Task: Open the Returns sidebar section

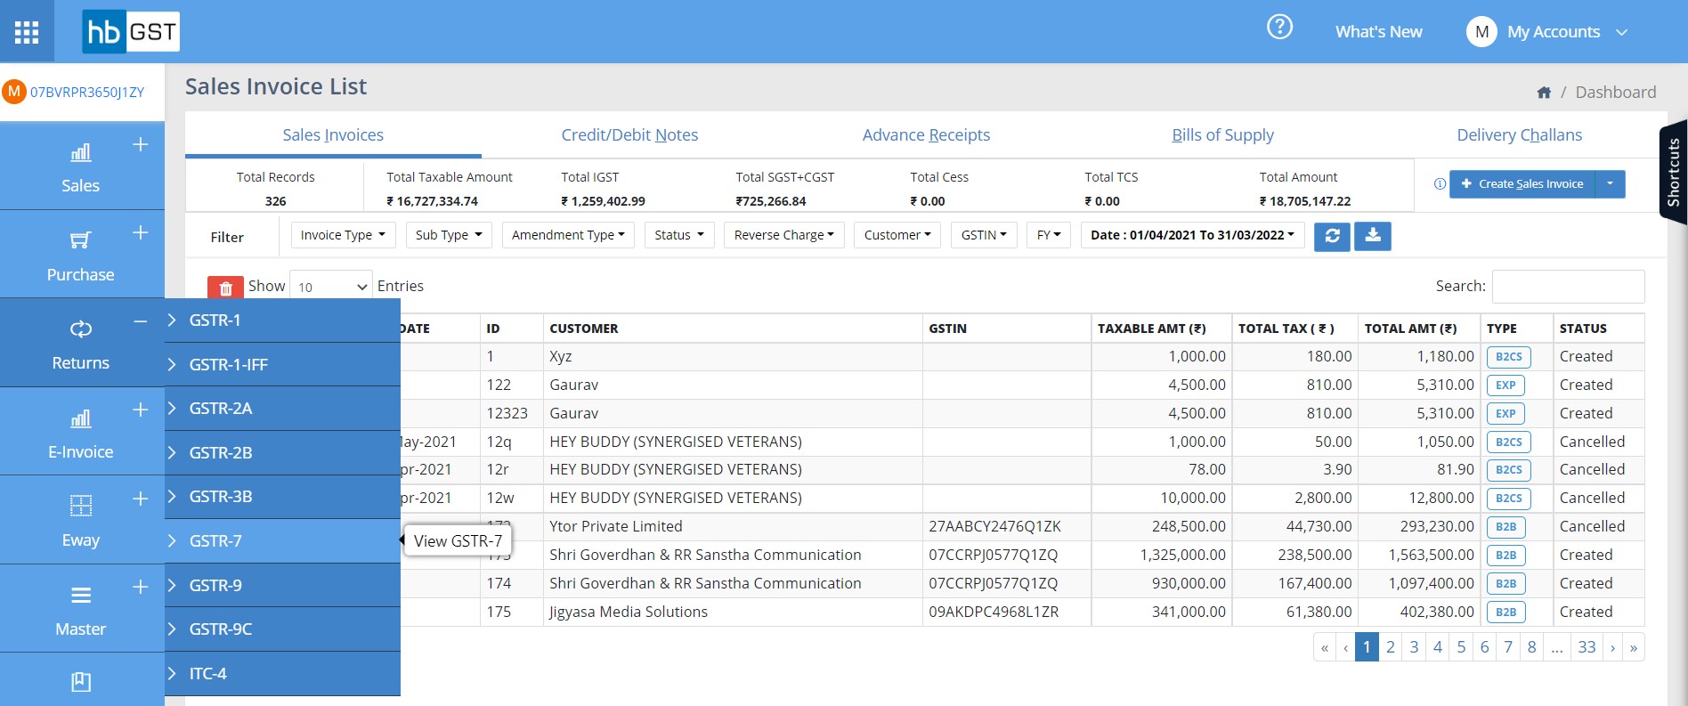Action: 80,344
